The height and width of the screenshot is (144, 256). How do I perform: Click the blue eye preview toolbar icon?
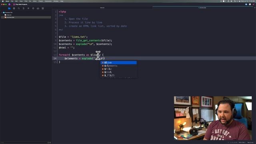[x=246, y=4]
